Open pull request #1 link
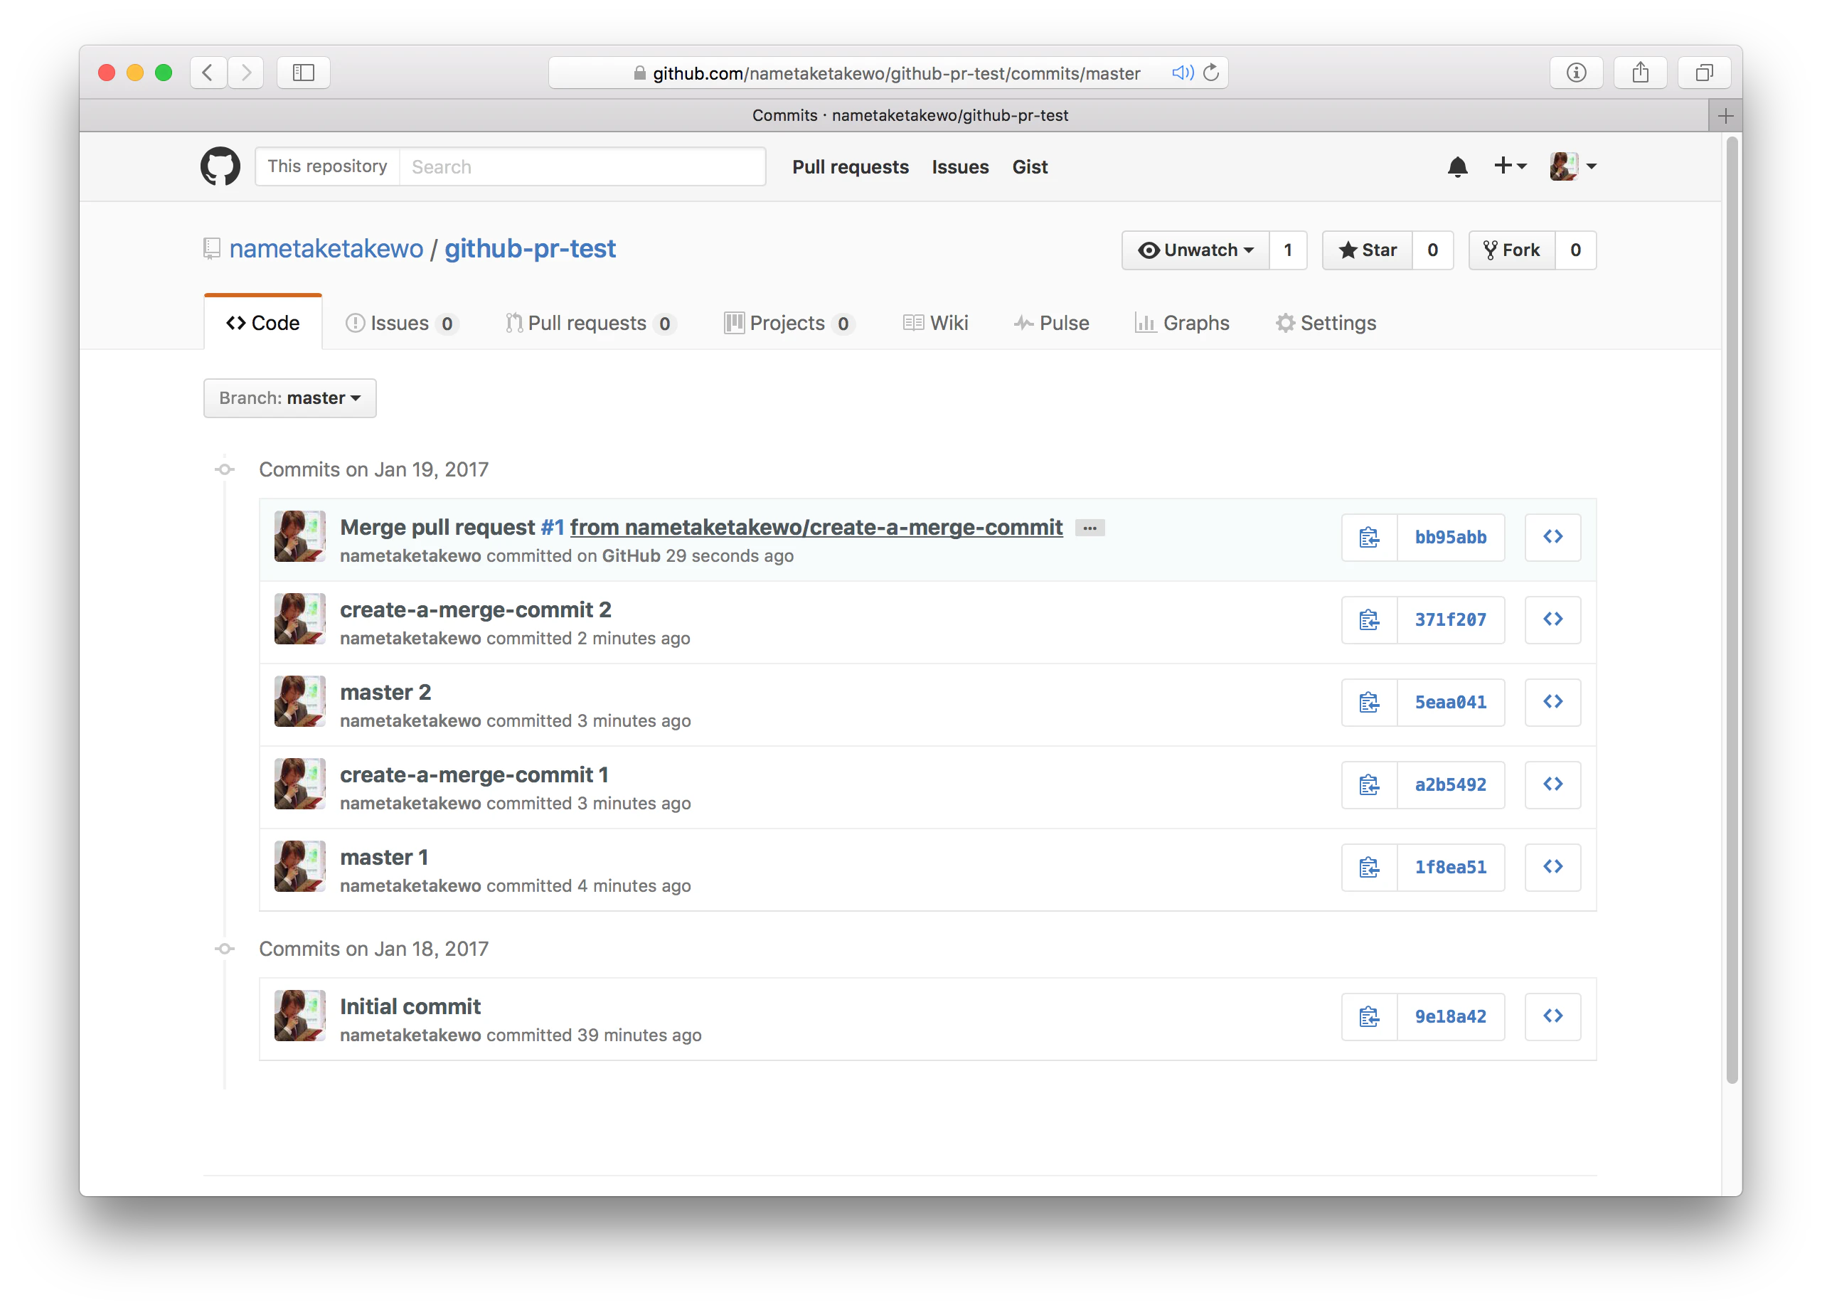The width and height of the screenshot is (1822, 1310). coord(553,528)
